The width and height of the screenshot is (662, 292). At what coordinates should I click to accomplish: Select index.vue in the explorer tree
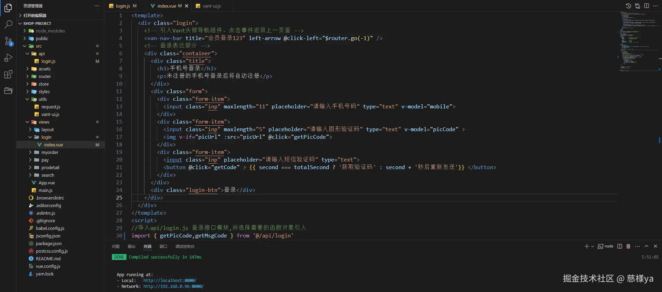coord(61,145)
